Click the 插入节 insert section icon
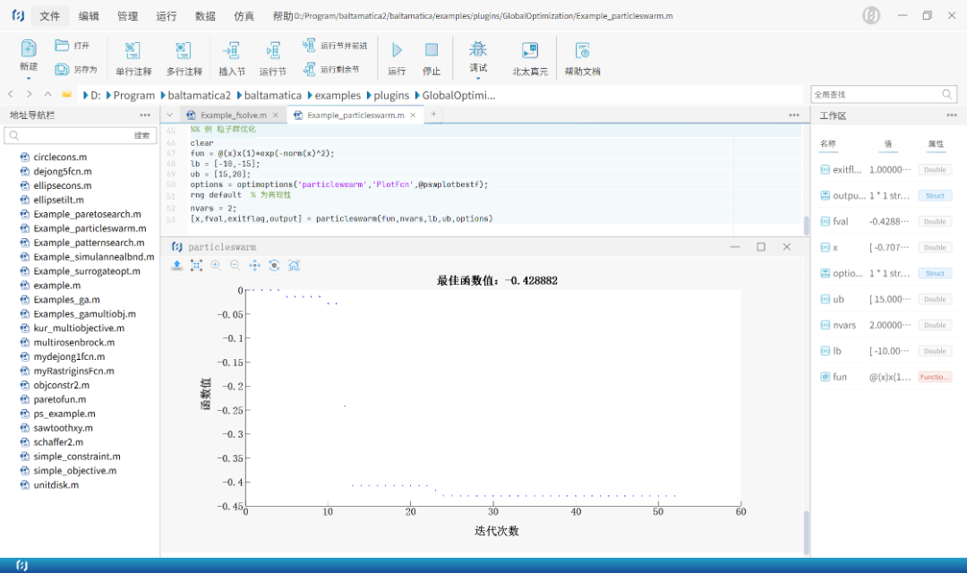This screenshot has width=967, height=573. (x=231, y=50)
